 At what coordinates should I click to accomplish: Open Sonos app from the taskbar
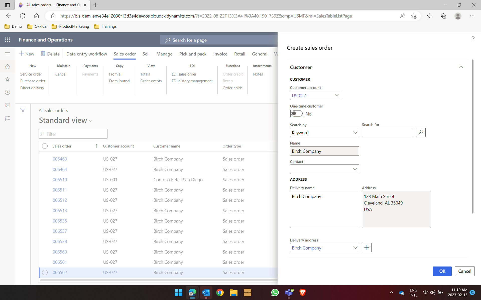[x=248, y=292]
